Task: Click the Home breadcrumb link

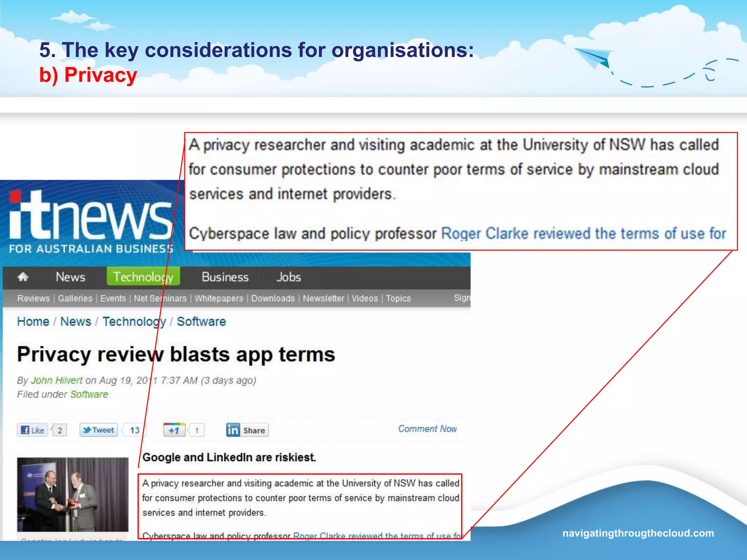Action: [x=33, y=322]
